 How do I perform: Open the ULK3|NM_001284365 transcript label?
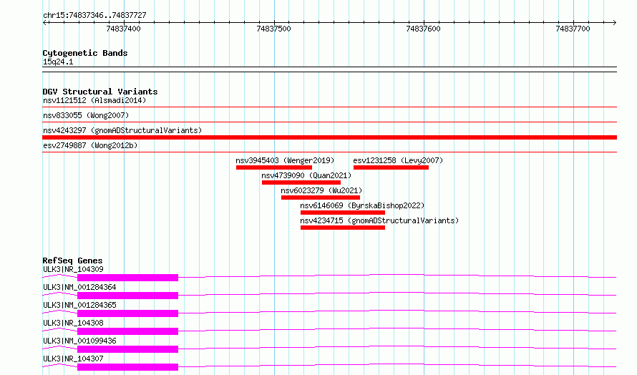pos(79,305)
